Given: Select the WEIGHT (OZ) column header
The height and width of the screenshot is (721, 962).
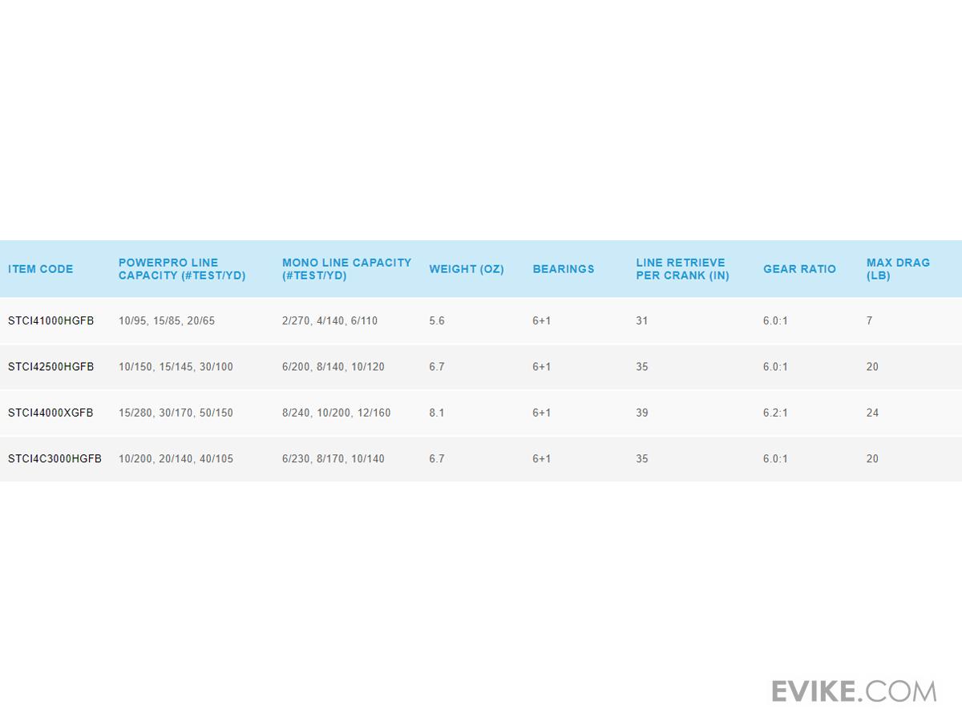Looking at the screenshot, I should pos(467,269).
